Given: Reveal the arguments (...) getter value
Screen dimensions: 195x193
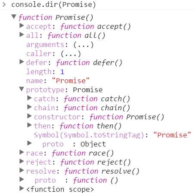Looking at the screenshot, I should coord(84,45).
